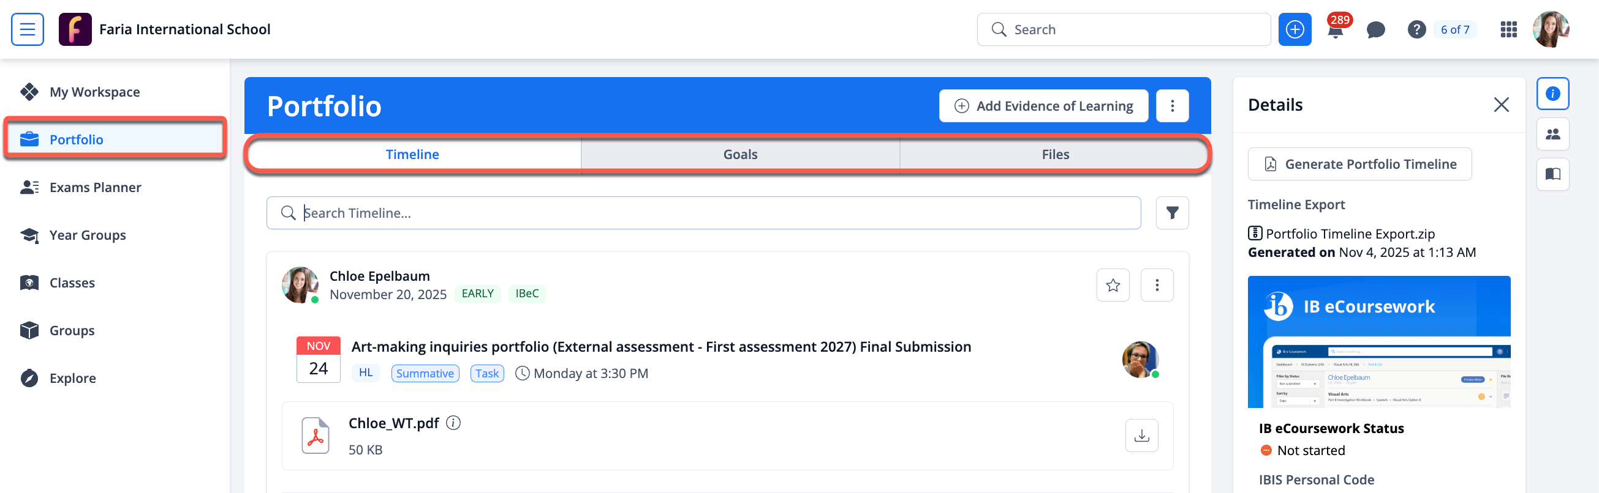
Task: Click the info icon beside Chloe_WT.pdf
Action: pyautogui.click(x=454, y=423)
